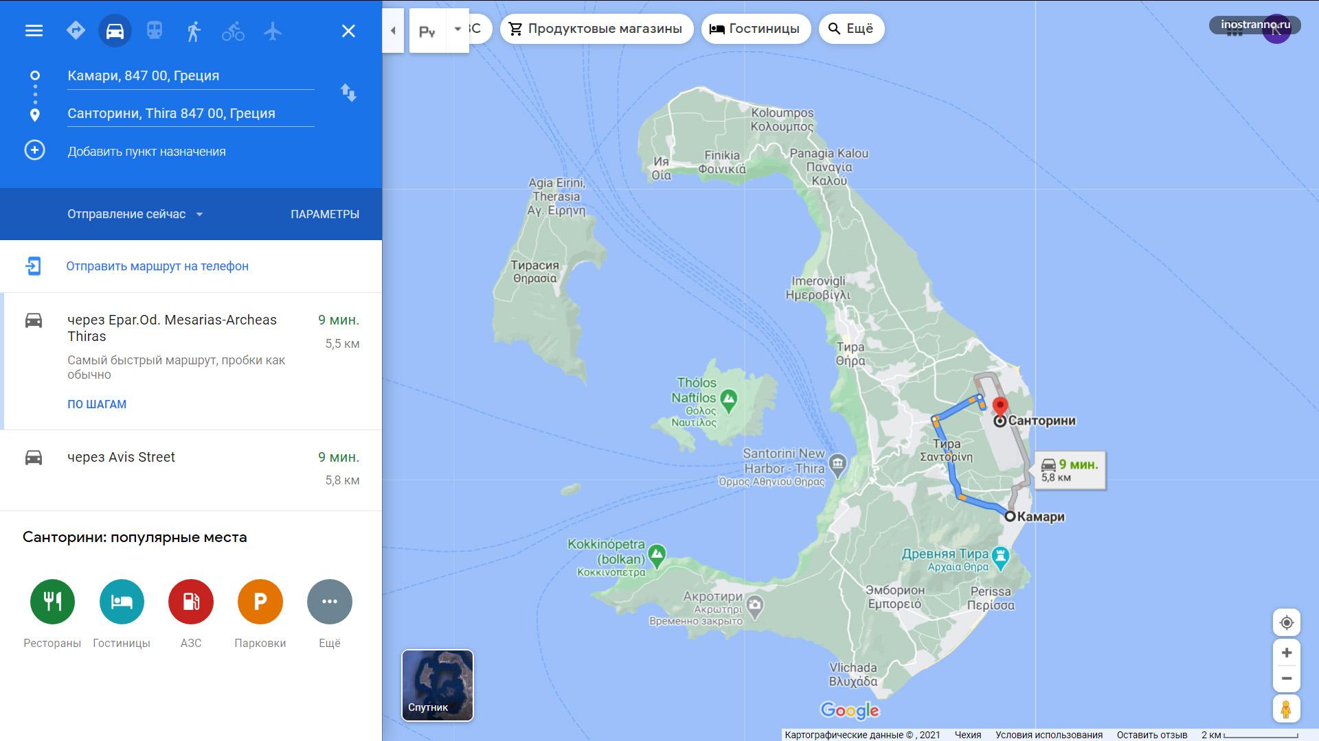Open the language input dropdown arrow
The height and width of the screenshot is (741, 1319).
[458, 30]
